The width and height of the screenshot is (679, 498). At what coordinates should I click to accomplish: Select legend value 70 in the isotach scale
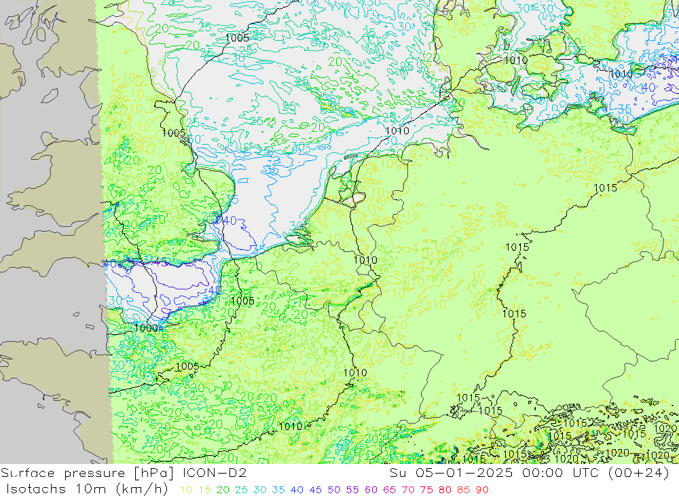pyautogui.click(x=408, y=491)
